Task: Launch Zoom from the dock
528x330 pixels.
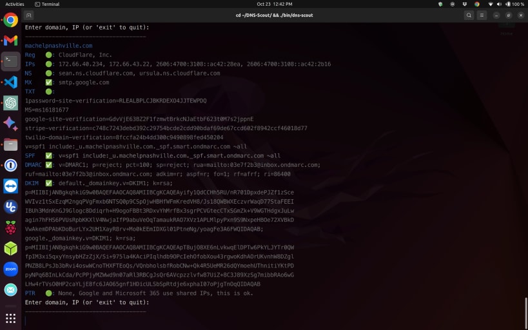Action: 10,269
